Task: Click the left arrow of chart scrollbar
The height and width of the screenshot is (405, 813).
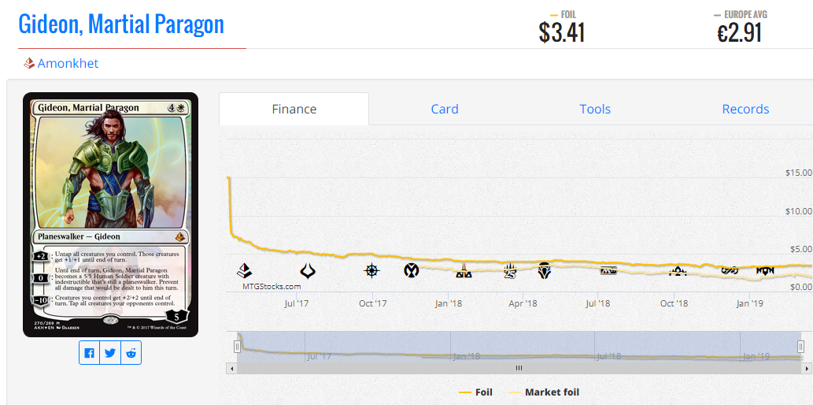Action: click(x=232, y=368)
